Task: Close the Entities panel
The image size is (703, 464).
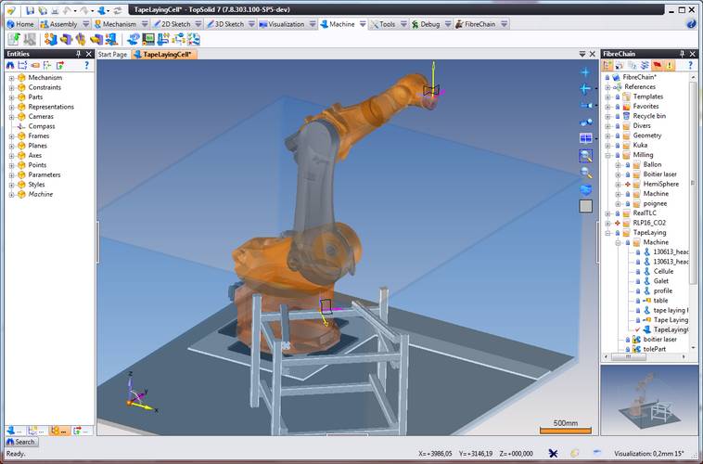Action: tap(89, 54)
